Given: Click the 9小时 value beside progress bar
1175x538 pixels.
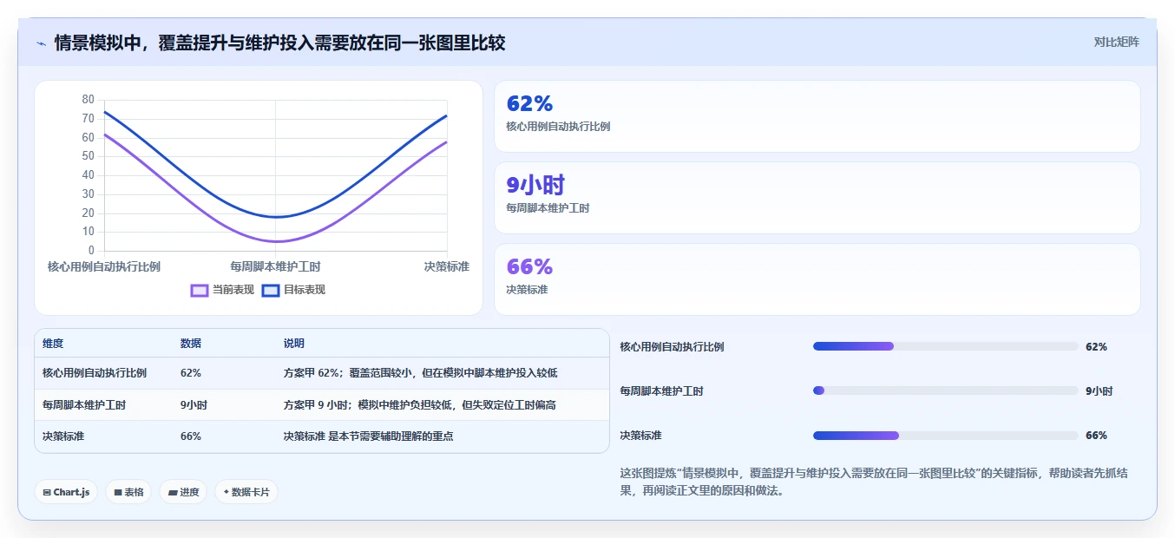Looking at the screenshot, I should [x=1100, y=391].
